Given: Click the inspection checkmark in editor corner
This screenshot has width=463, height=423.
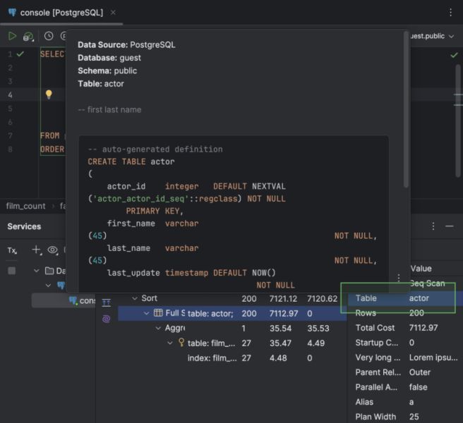Looking at the screenshot, I should point(454,55).
